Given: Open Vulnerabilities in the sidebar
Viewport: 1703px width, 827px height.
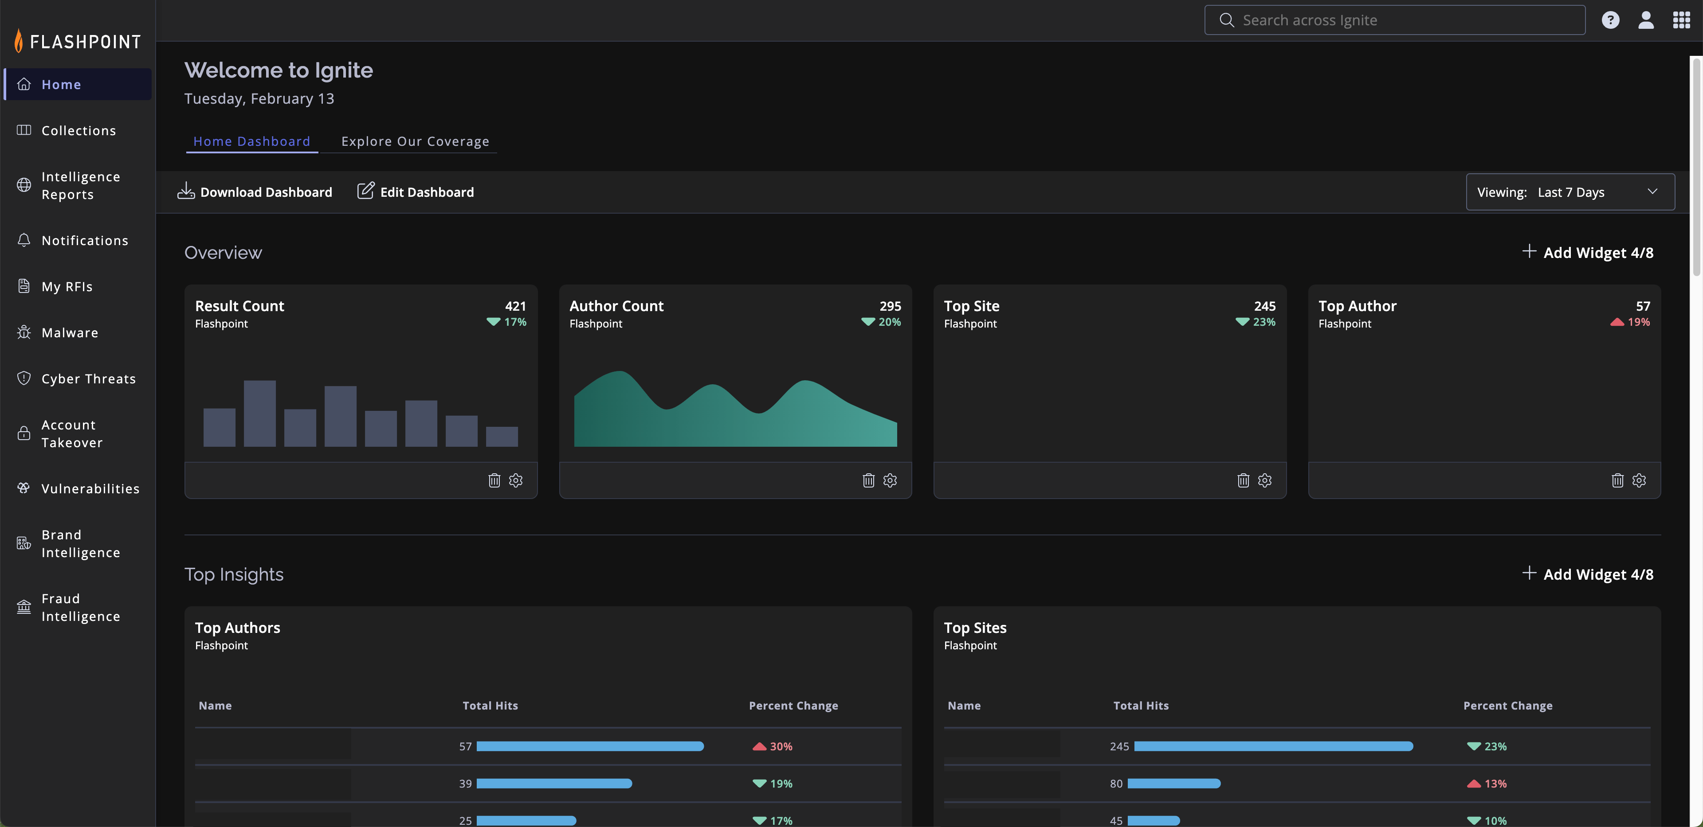Looking at the screenshot, I should 90,489.
